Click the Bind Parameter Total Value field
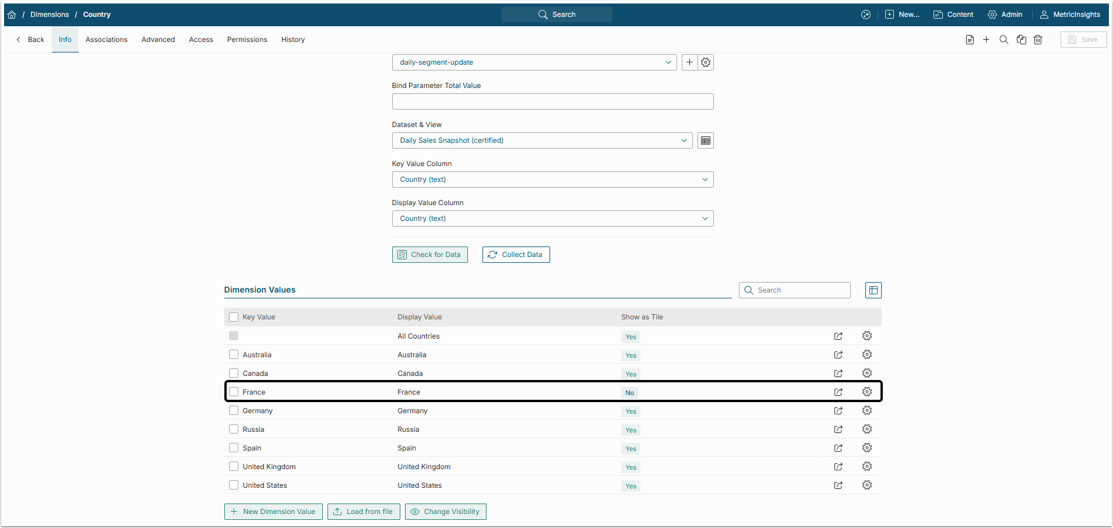 tap(552, 101)
